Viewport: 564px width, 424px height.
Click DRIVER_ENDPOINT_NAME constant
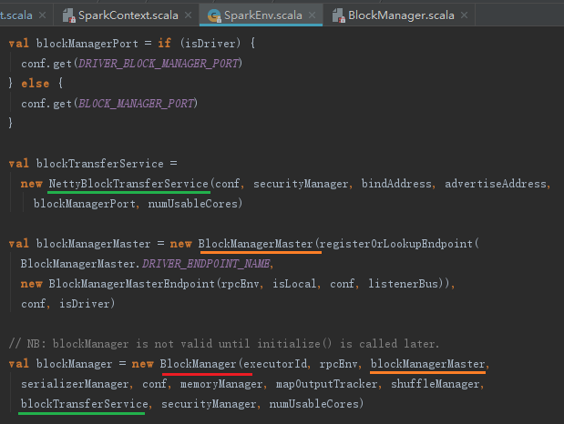206,264
